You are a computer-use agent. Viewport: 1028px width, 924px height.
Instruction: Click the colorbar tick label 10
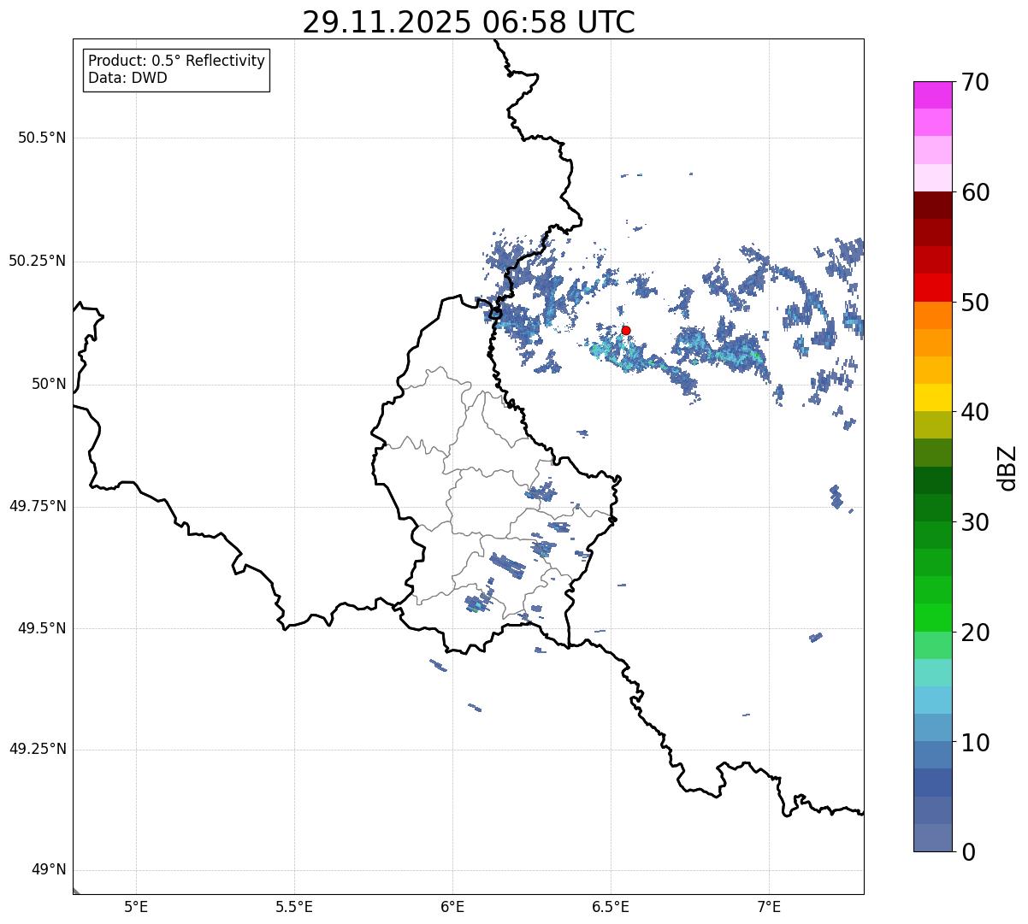[x=975, y=743]
